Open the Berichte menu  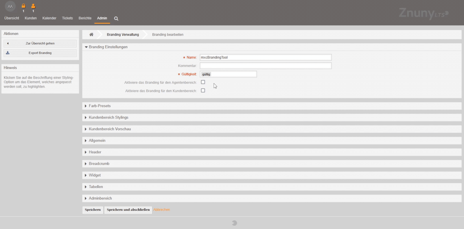point(85,18)
